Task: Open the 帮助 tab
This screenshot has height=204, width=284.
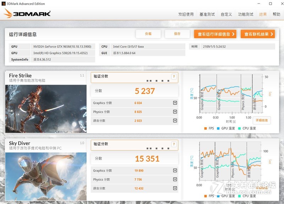Action: point(277,14)
